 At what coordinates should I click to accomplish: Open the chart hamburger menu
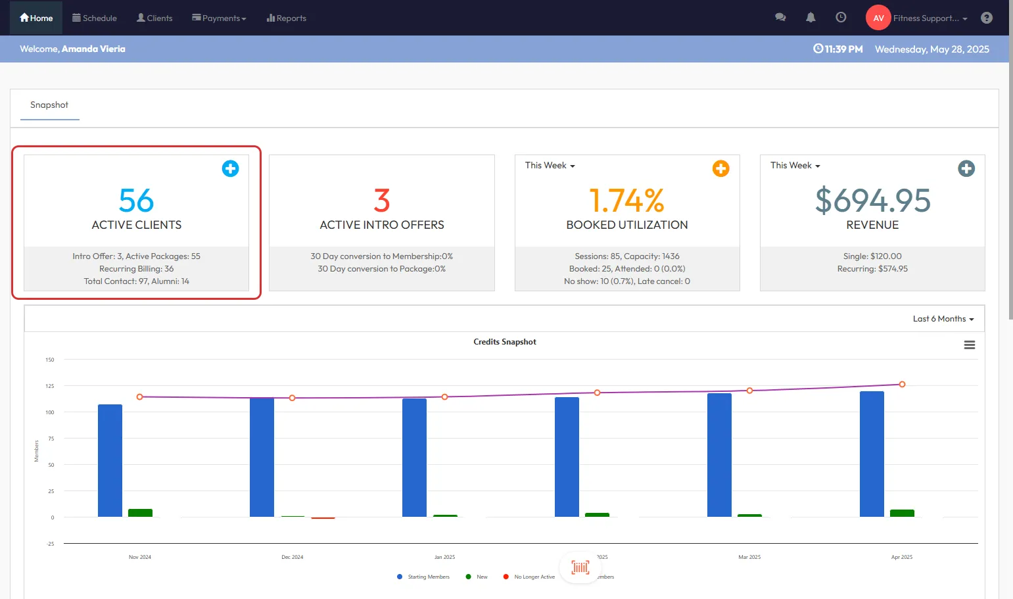[x=969, y=345]
